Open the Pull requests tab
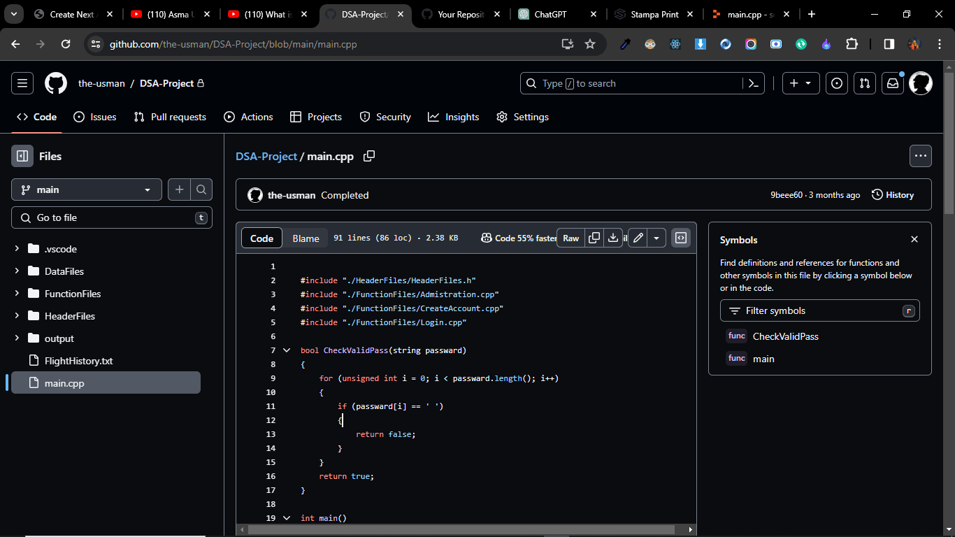955x537 pixels. click(x=170, y=117)
